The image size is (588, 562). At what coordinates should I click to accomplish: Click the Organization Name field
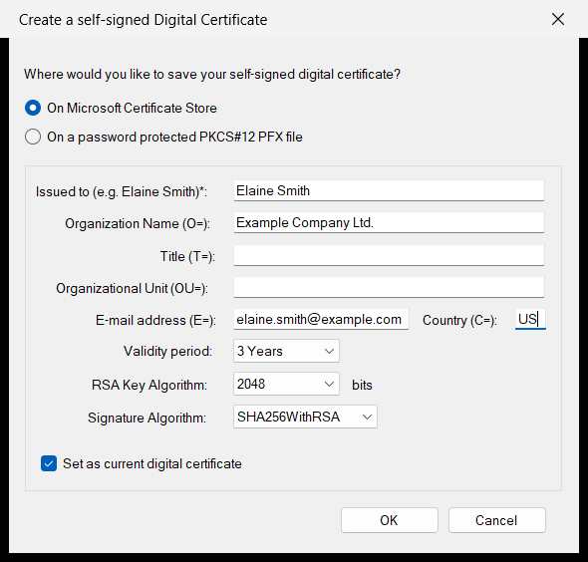(x=389, y=222)
